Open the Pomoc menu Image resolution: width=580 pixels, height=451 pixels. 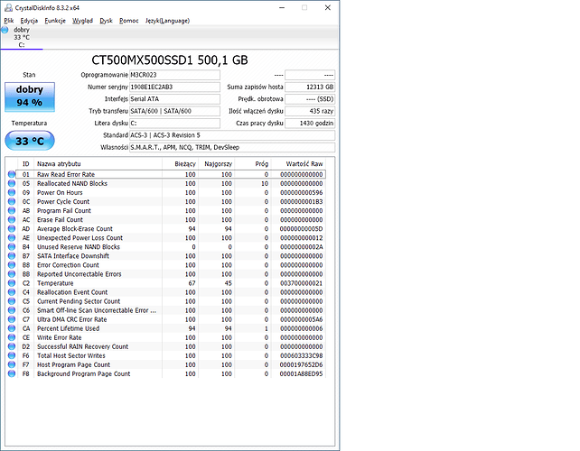click(128, 21)
